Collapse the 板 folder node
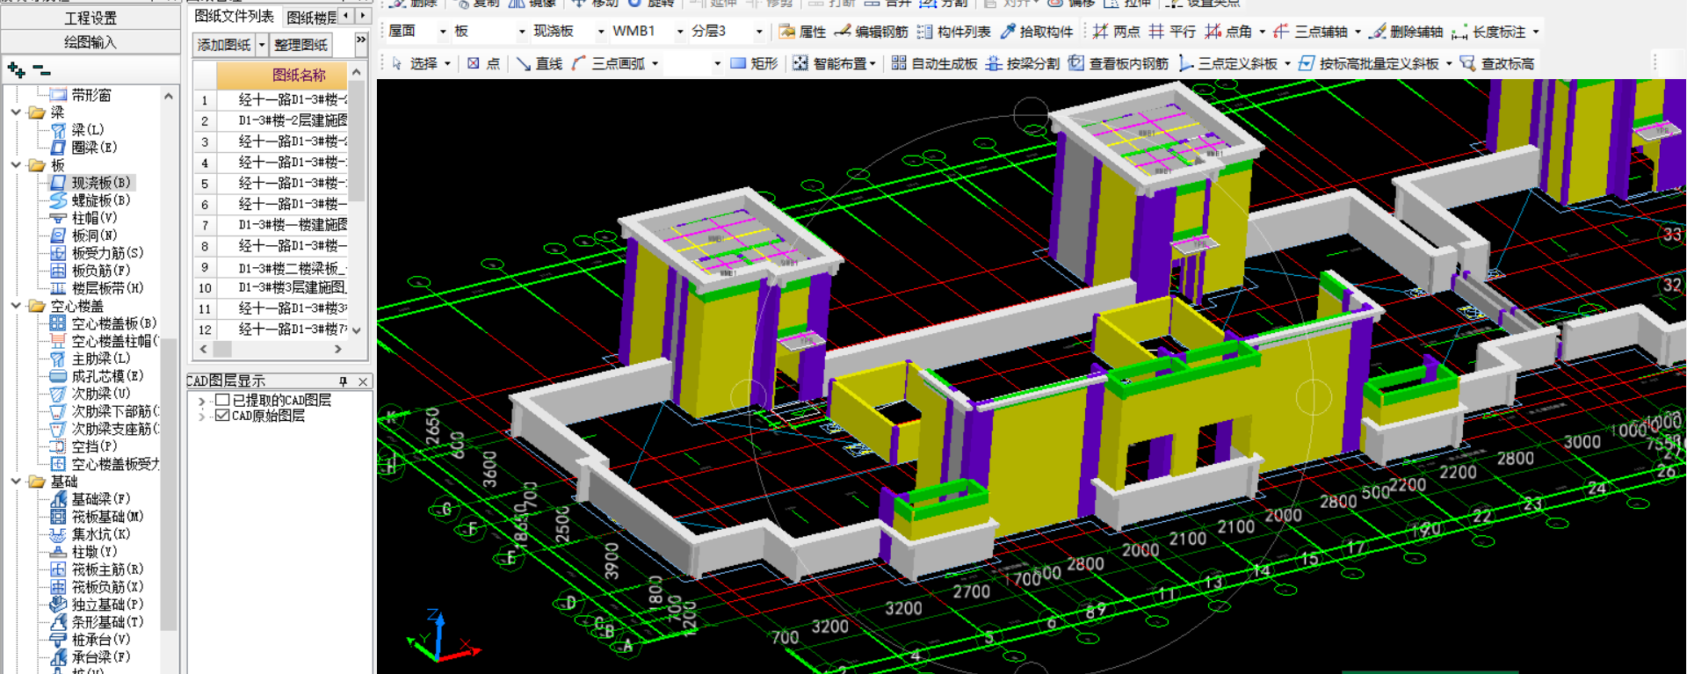 [16, 165]
